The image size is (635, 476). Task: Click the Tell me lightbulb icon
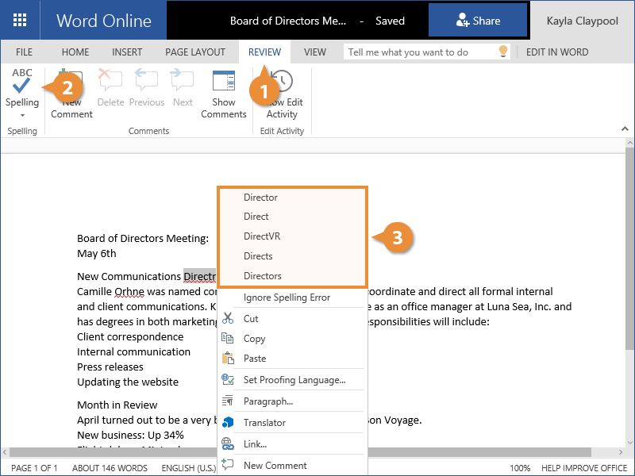502,52
